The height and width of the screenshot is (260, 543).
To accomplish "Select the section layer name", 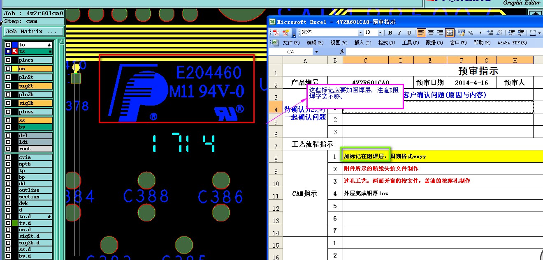I will [x=35, y=197].
